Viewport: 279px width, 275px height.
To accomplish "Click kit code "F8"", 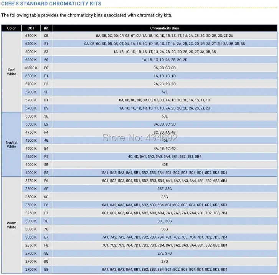I will coord(46,245).
